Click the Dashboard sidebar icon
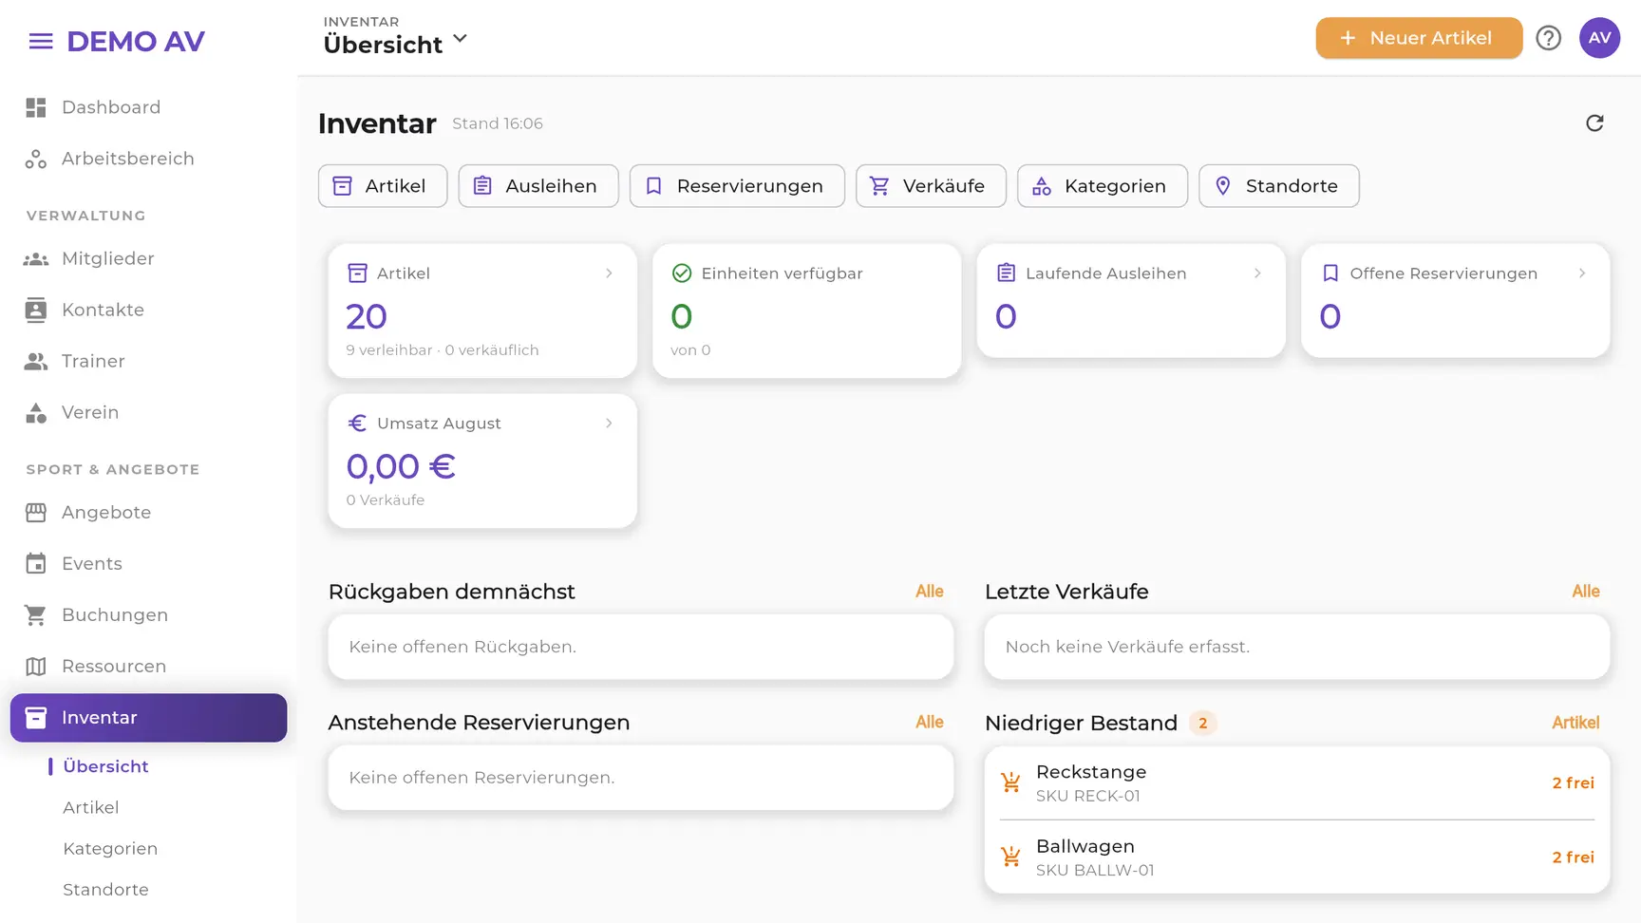1641x923 pixels. (x=36, y=107)
